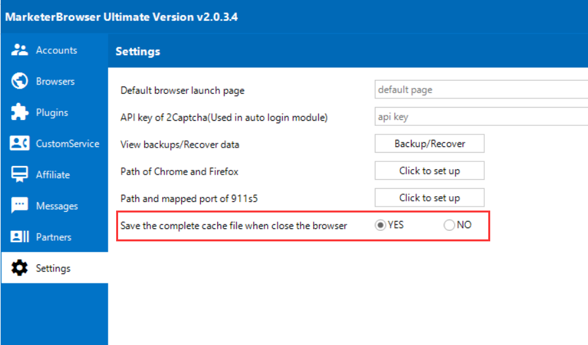The height and width of the screenshot is (345, 588).
Task: Click the Messages chat bubble icon
Action: point(20,206)
